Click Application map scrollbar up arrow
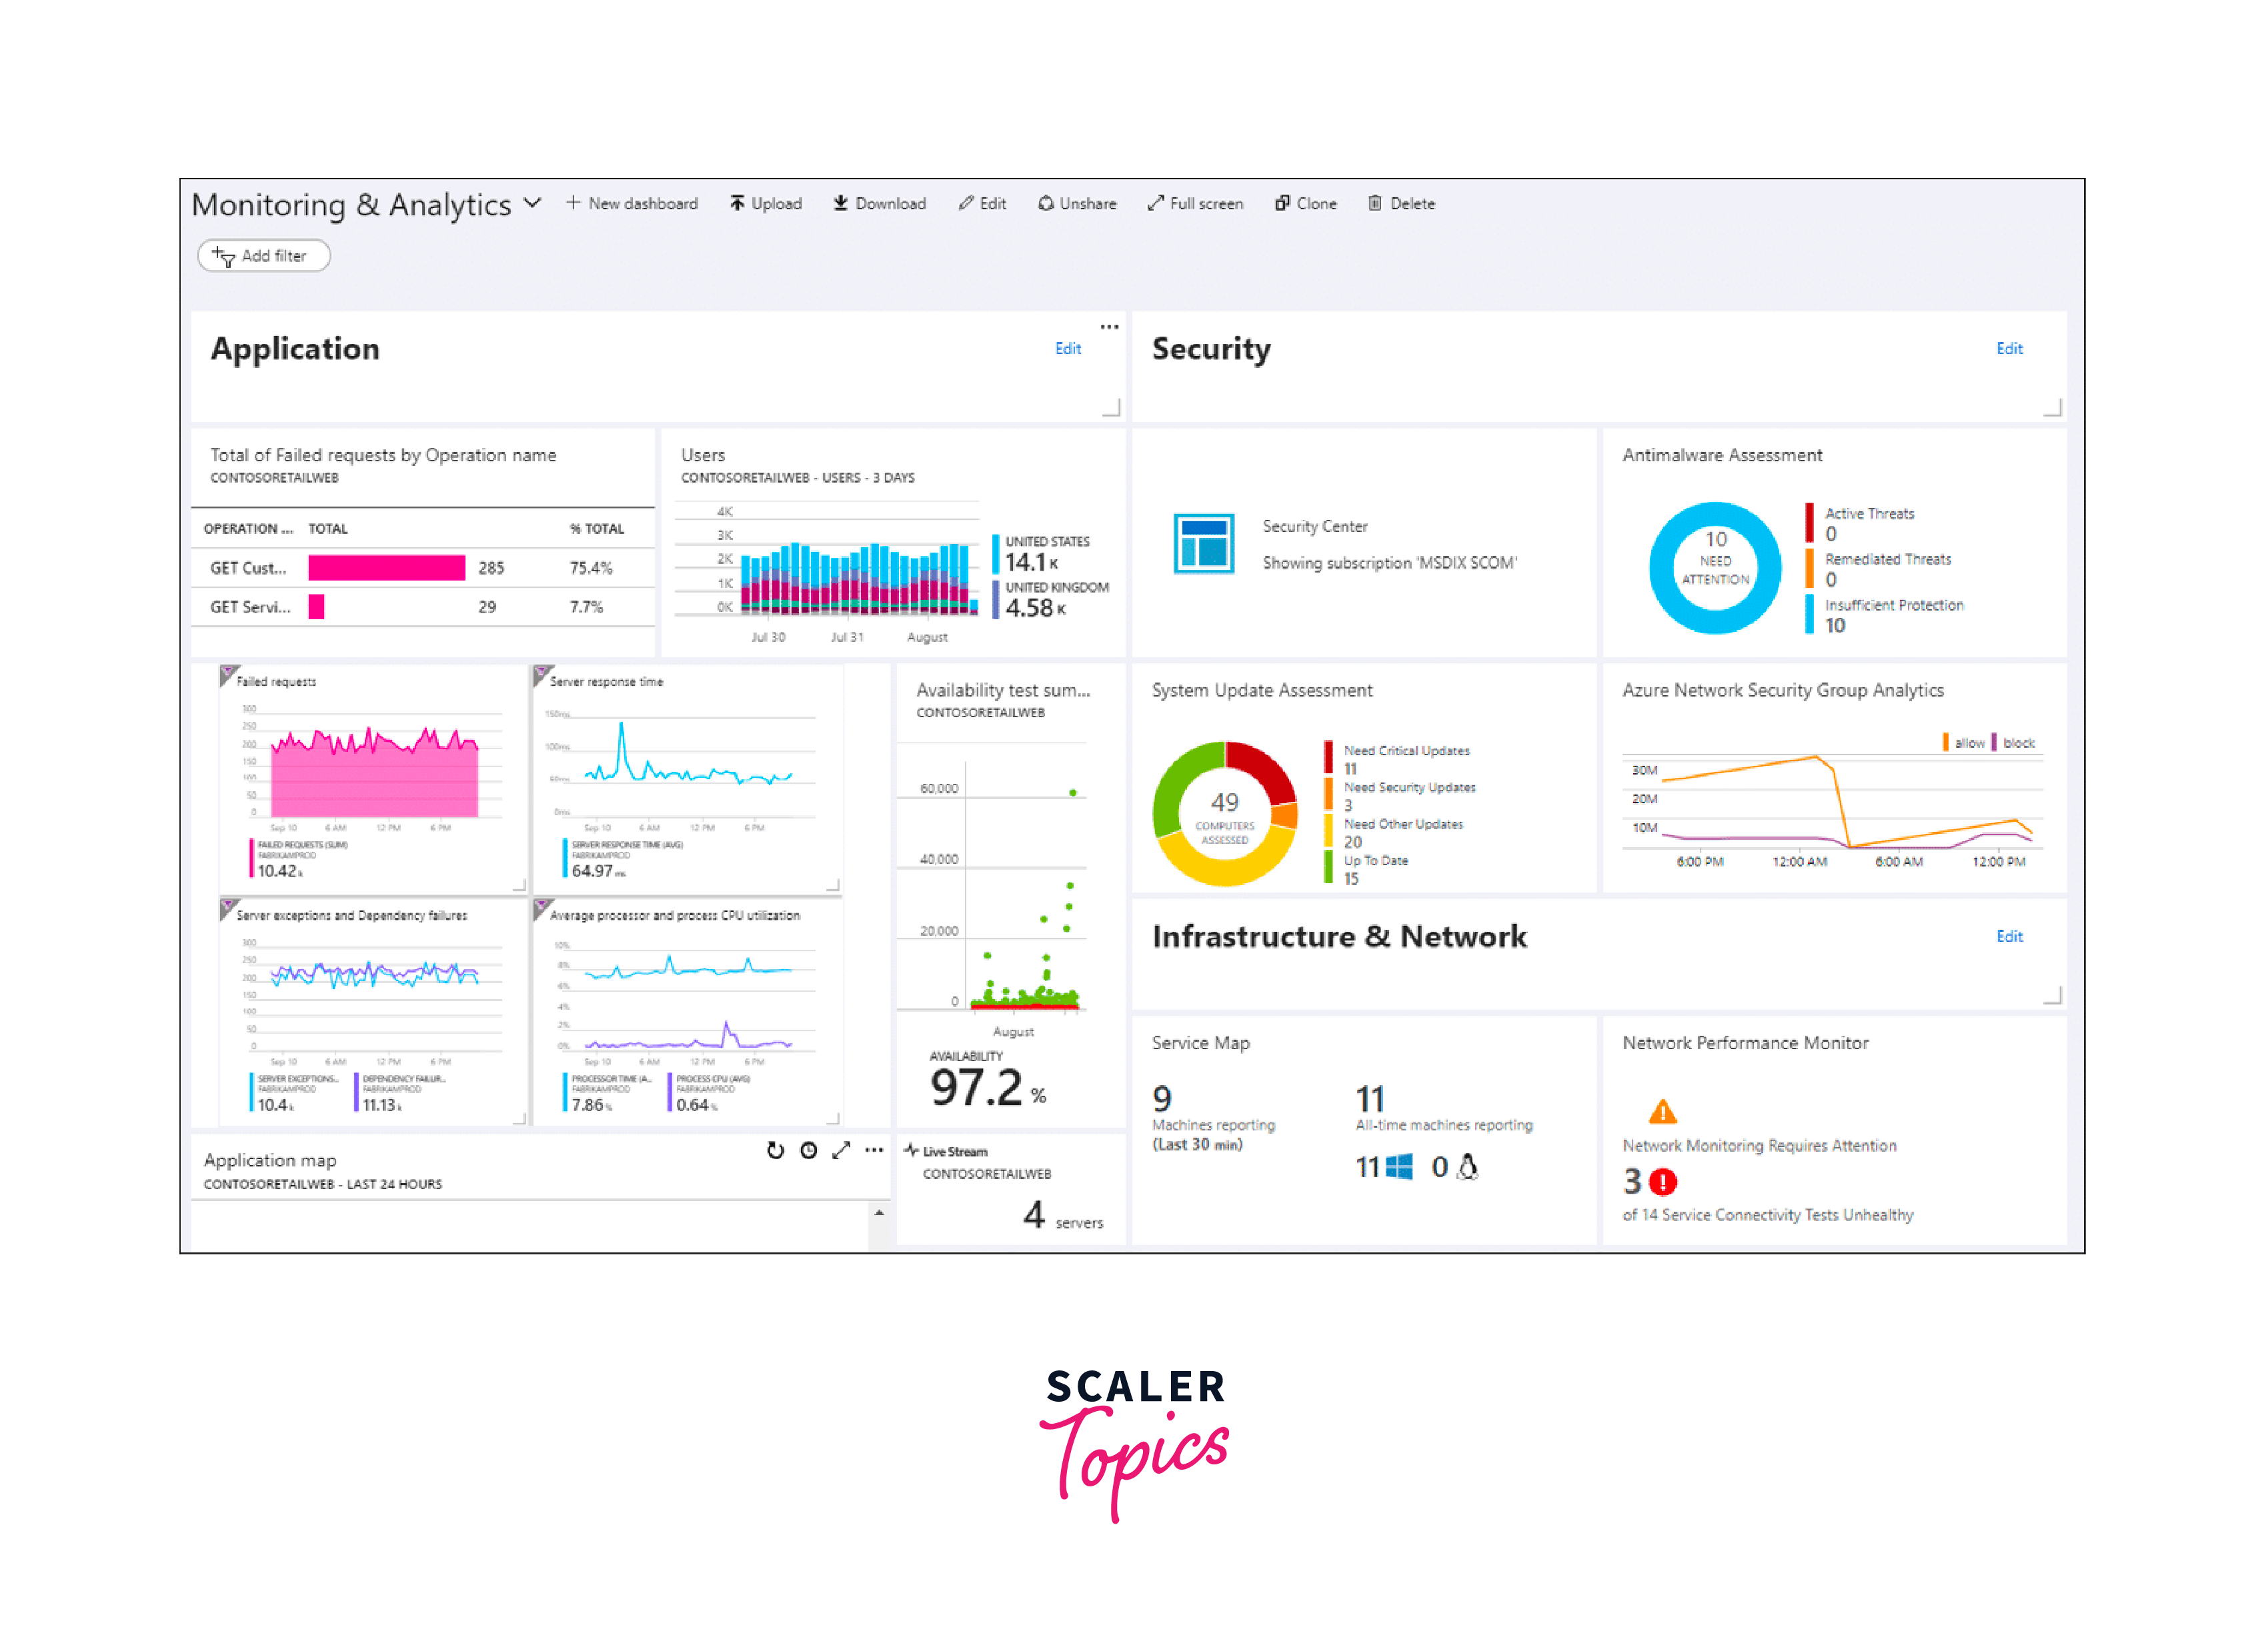Screen dimensions: 2268x1645 click(x=879, y=1213)
